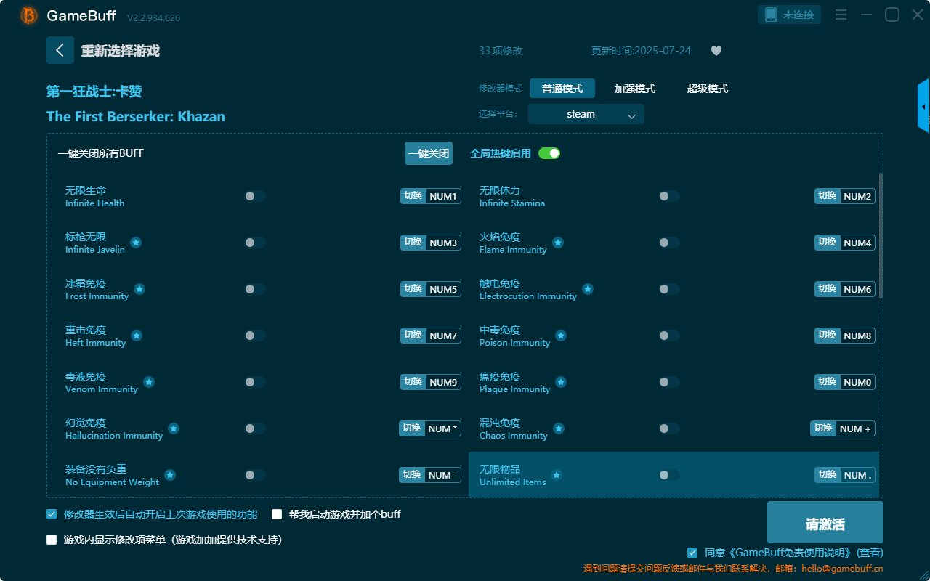Switch to 加强模式 enhanced mode tab
Image resolution: width=930 pixels, height=581 pixels.
tap(634, 89)
